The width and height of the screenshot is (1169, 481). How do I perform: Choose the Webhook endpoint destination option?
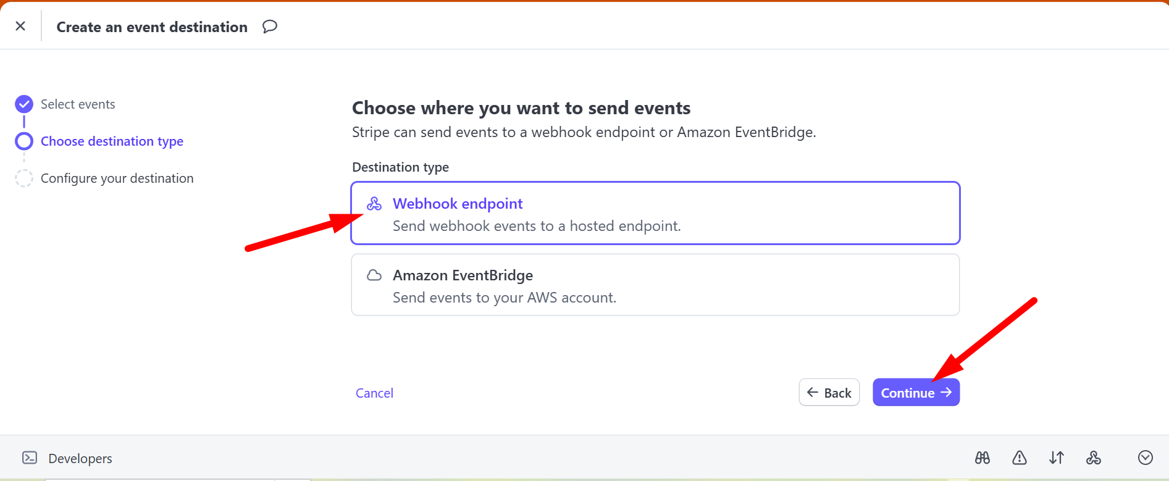click(655, 214)
